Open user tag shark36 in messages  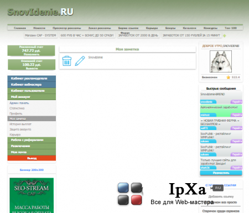pyautogui.click(x=208, y=168)
